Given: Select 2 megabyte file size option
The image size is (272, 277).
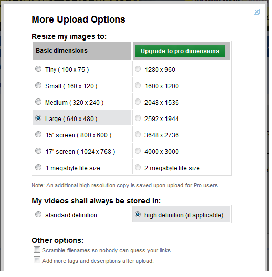Looking at the screenshot, I should (x=138, y=167).
